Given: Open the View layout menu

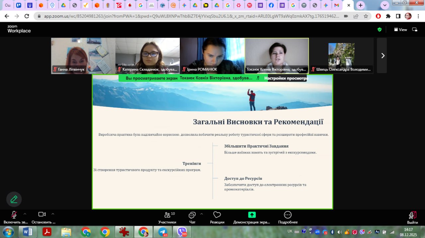Looking at the screenshot, I should pyautogui.click(x=400, y=29).
